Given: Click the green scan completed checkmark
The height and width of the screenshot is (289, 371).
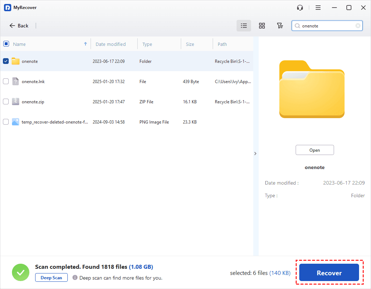Looking at the screenshot, I should 21,272.
